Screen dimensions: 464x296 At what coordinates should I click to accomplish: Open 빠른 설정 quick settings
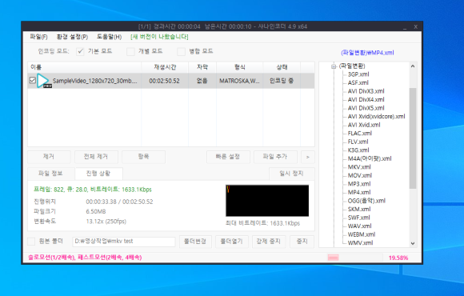[228, 157]
